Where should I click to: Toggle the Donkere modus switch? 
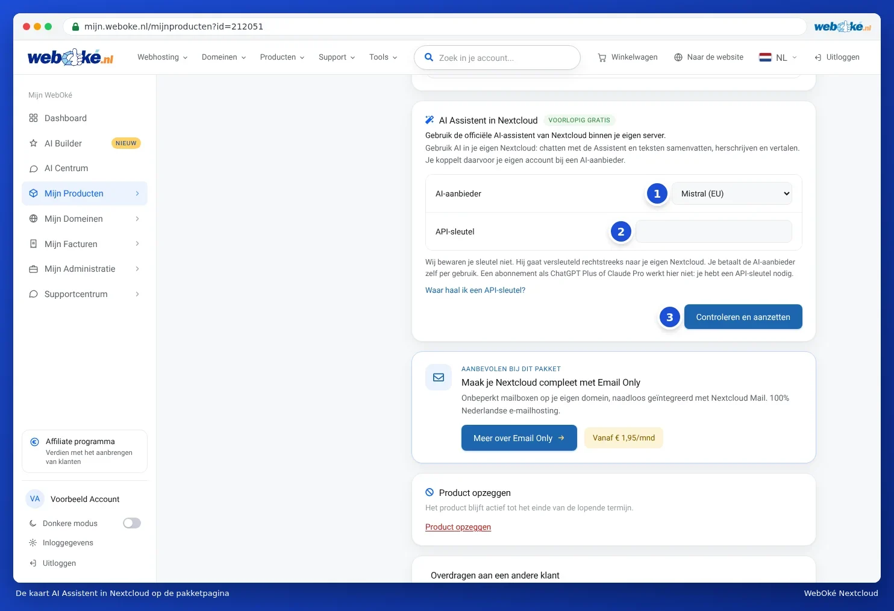coord(132,523)
